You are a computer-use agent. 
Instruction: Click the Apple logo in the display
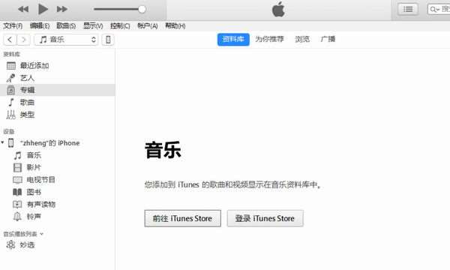click(278, 9)
